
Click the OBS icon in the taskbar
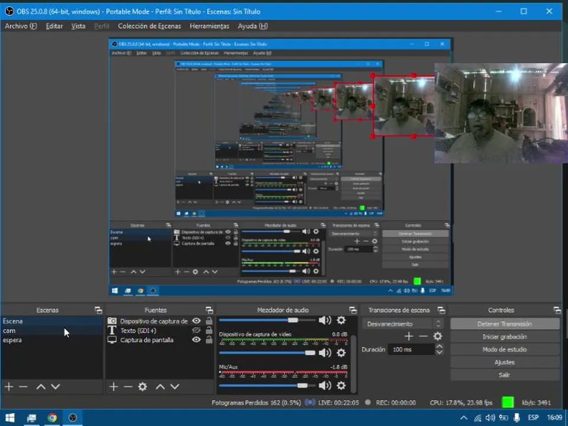pos(72,418)
